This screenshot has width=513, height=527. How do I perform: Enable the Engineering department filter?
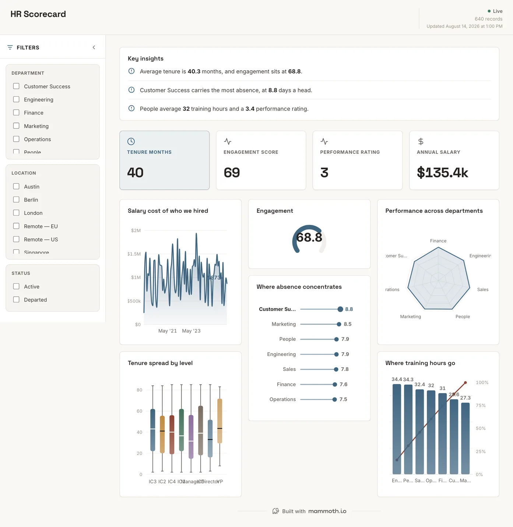point(16,99)
